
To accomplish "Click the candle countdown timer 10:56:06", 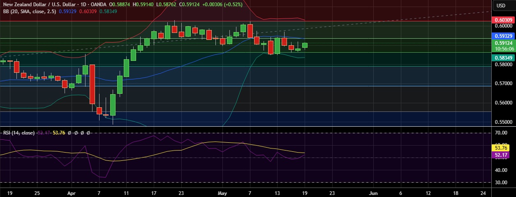I will pos(504,48).
